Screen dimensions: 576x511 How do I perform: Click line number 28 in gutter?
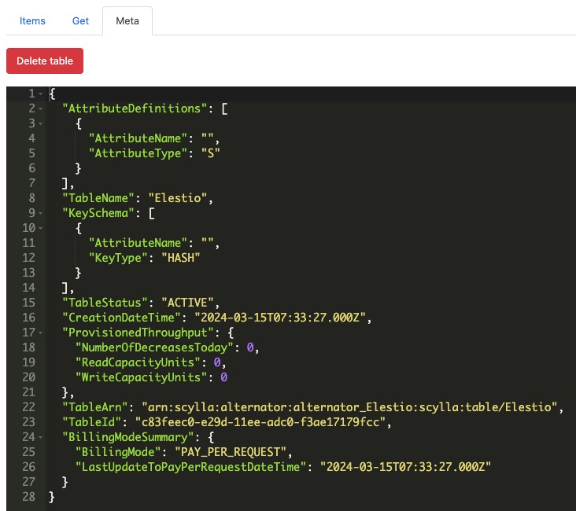(28, 497)
